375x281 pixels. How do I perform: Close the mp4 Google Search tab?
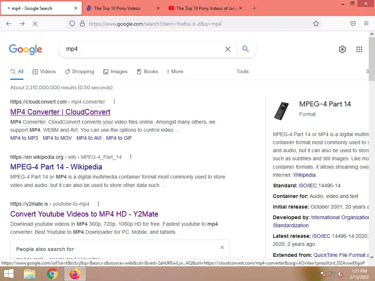tap(76, 8)
